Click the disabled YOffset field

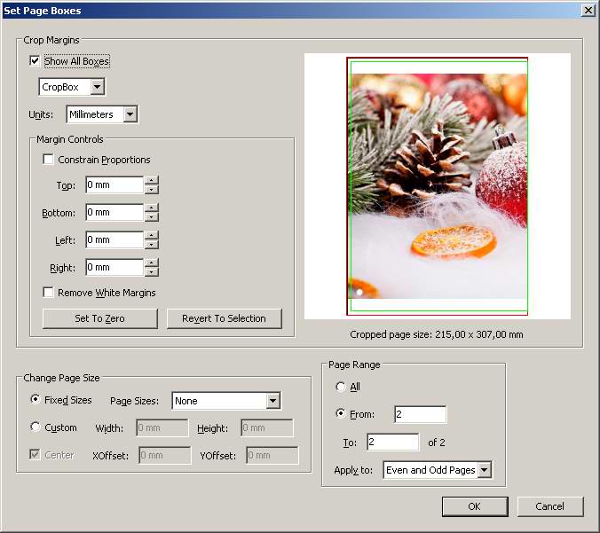click(x=272, y=455)
